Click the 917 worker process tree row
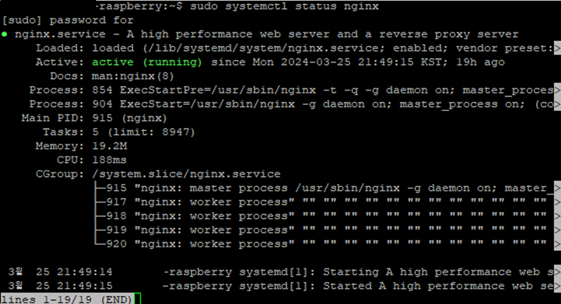 coord(320,202)
